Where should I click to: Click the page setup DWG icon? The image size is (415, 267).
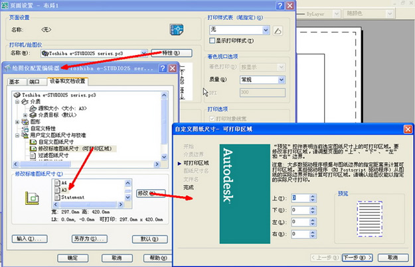point(176,29)
